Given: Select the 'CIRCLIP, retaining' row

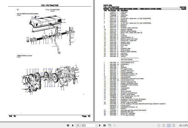Looking at the screenshot, I should [x=118, y=29].
